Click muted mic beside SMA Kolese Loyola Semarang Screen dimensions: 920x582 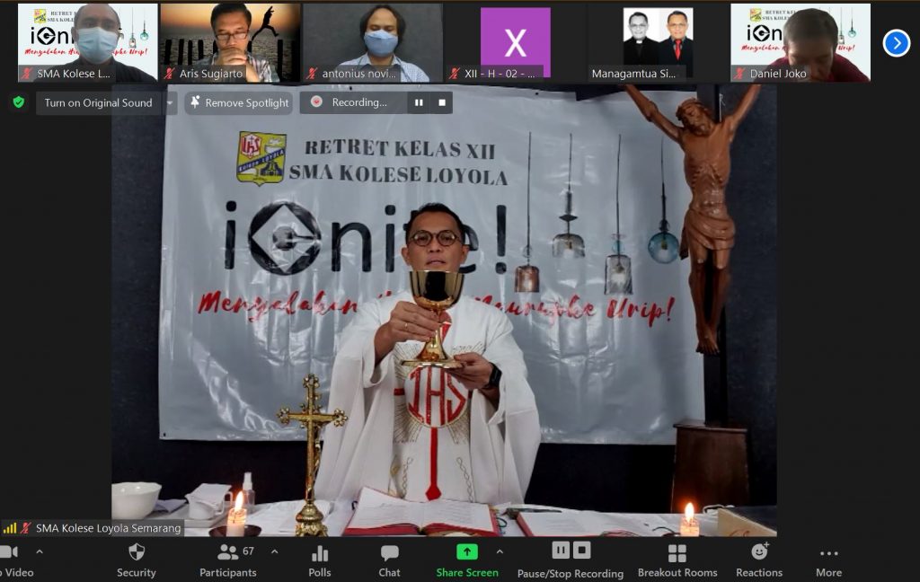[25, 528]
